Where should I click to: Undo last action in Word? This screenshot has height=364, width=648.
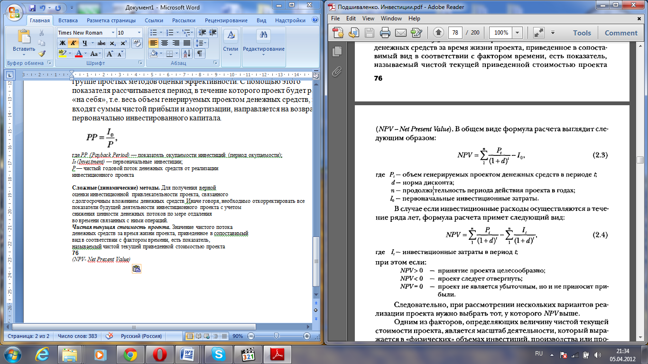42,8
